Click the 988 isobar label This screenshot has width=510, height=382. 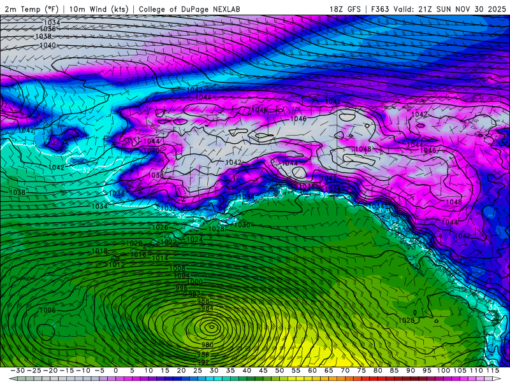click(x=203, y=301)
